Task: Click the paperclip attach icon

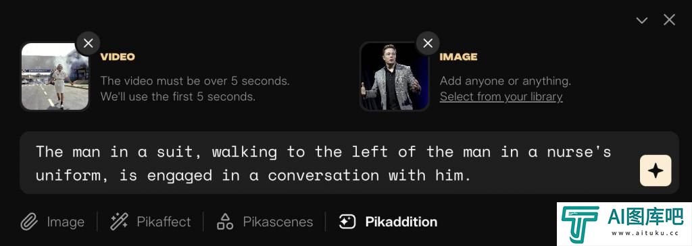Action: [x=29, y=221]
